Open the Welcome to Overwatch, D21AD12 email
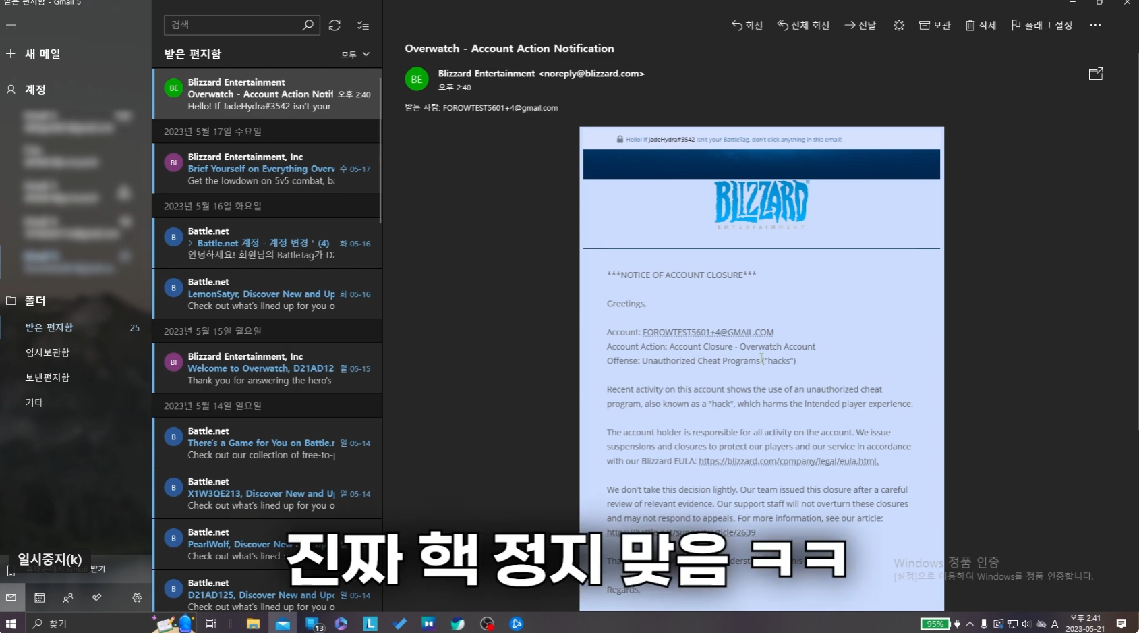The height and width of the screenshot is (633, 1139). point(268,368)
